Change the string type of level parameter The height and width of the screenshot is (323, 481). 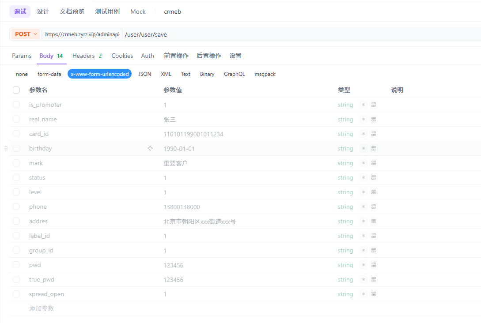tap(345, 192)
